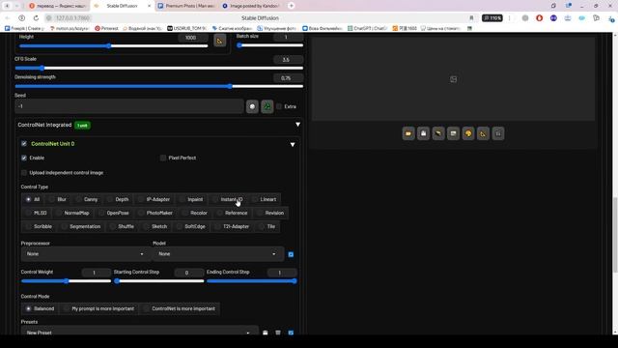Randomize the seed with the dice icon
Viewport: 618px width, 348px height.
252,106
